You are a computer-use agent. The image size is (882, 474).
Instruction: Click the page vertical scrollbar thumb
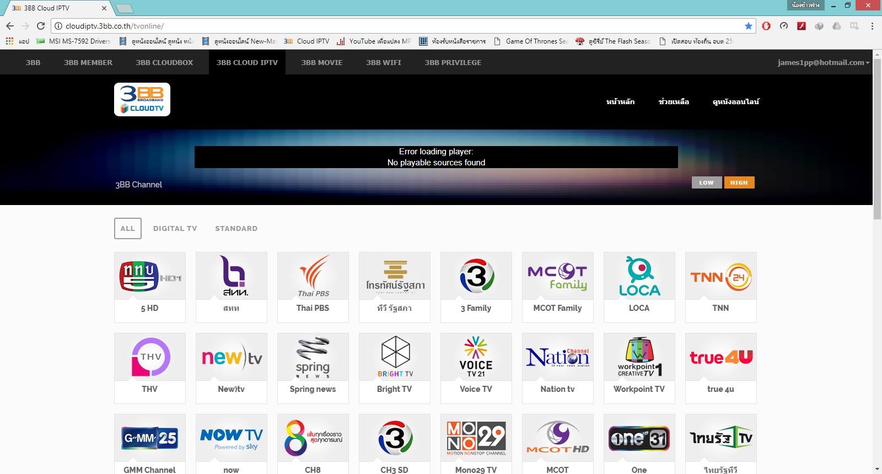click(x=878, y=138)
